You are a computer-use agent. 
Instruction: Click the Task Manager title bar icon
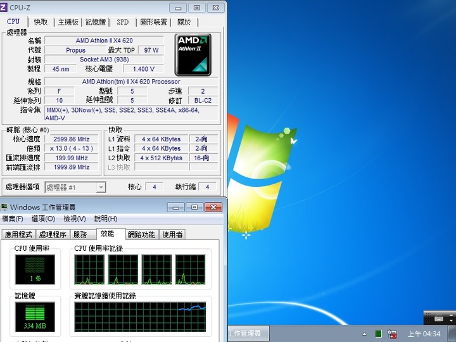click(4, 206)
